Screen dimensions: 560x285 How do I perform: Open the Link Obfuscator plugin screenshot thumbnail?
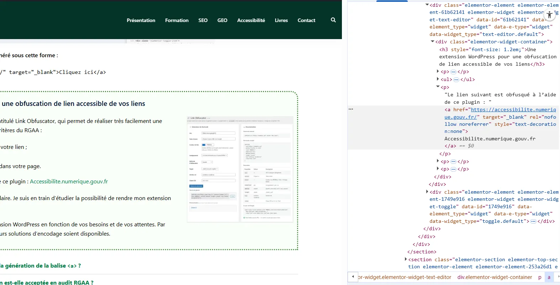(240, 169)
